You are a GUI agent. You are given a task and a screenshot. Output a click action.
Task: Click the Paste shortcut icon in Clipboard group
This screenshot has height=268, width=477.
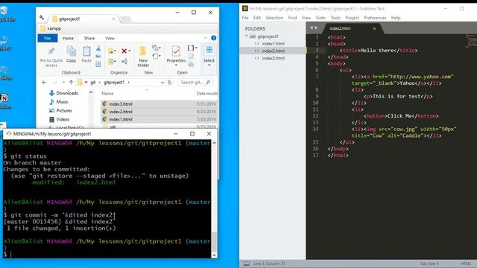[98, 64]
